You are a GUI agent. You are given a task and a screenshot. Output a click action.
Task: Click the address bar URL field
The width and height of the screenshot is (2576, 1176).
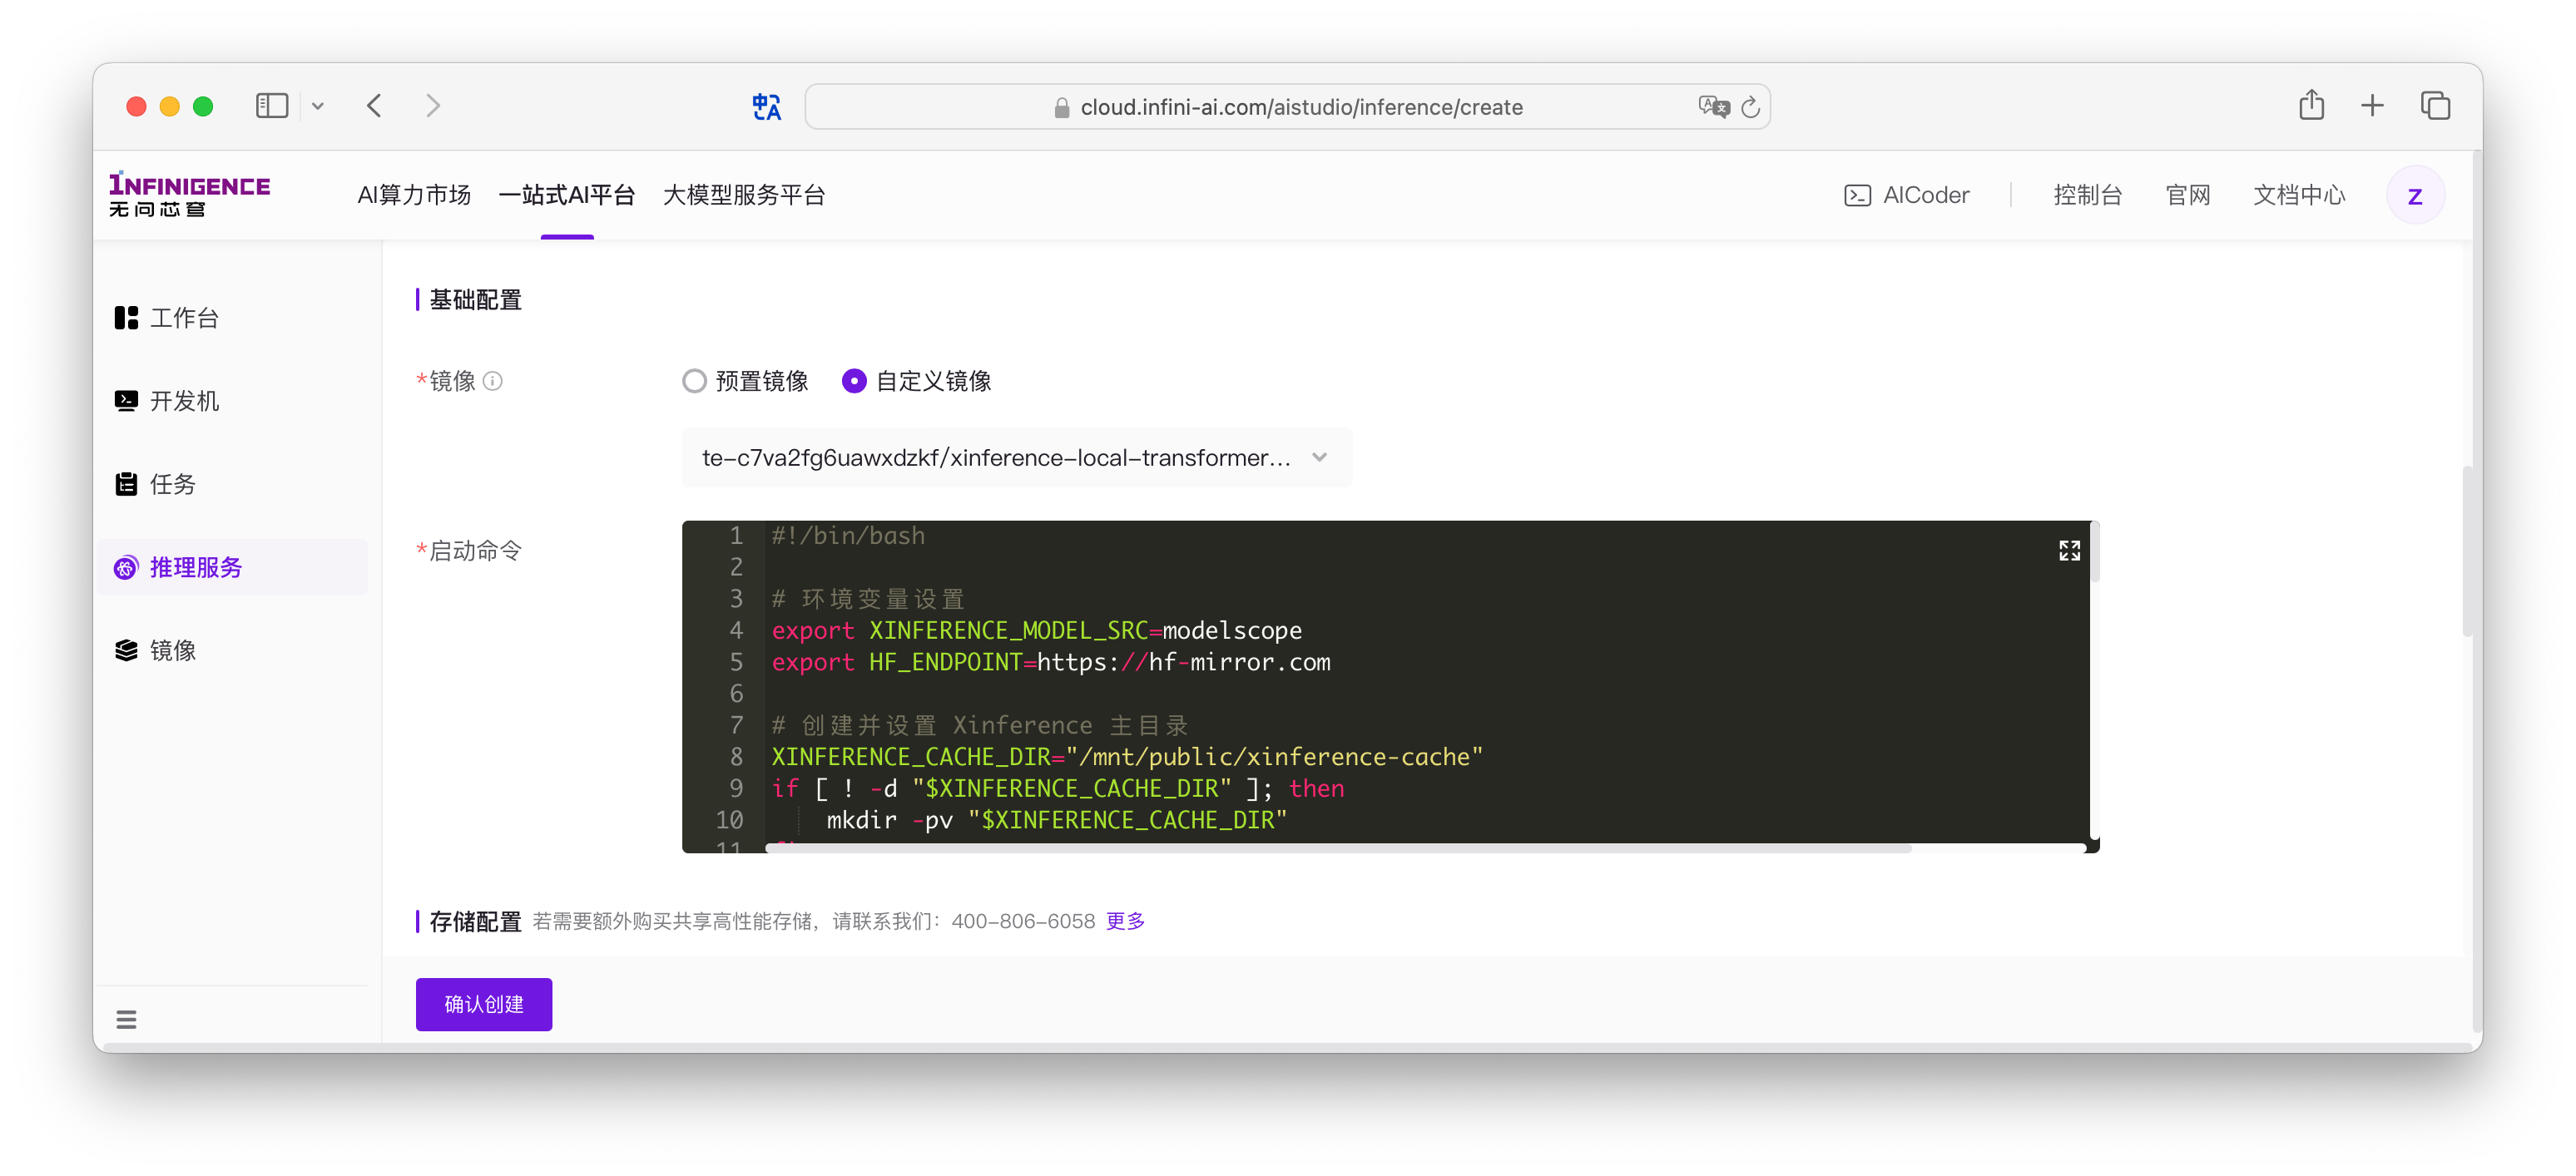tap(1287, 107)
